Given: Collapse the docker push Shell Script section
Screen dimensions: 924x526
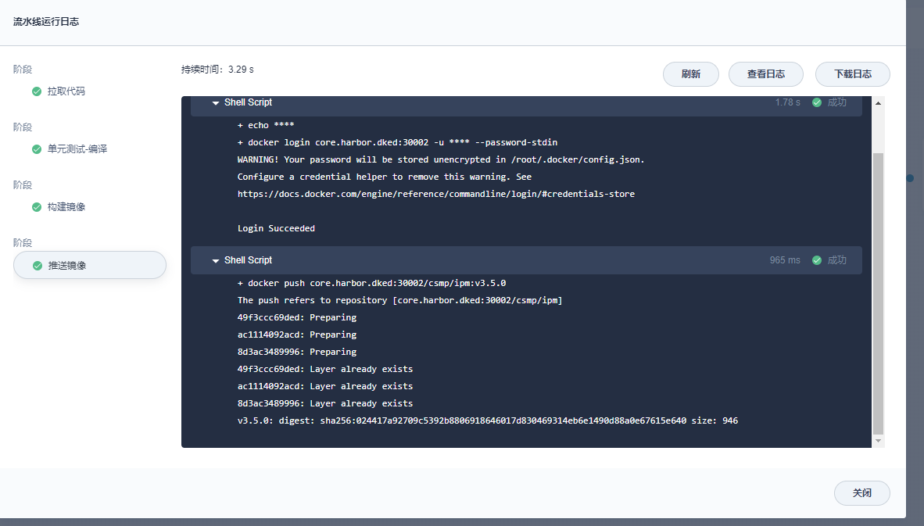Looking at the screenshot, I should (216, 261).
